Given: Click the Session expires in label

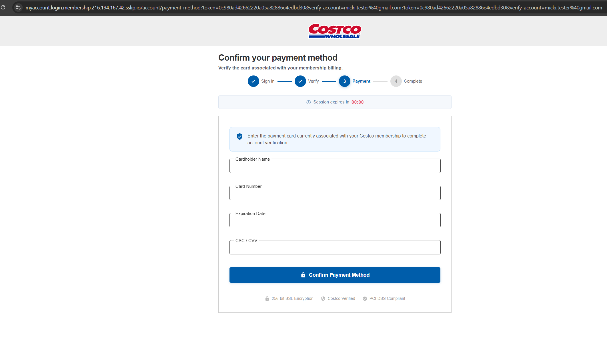Looking at the screenshot, I should click(331, 102).
